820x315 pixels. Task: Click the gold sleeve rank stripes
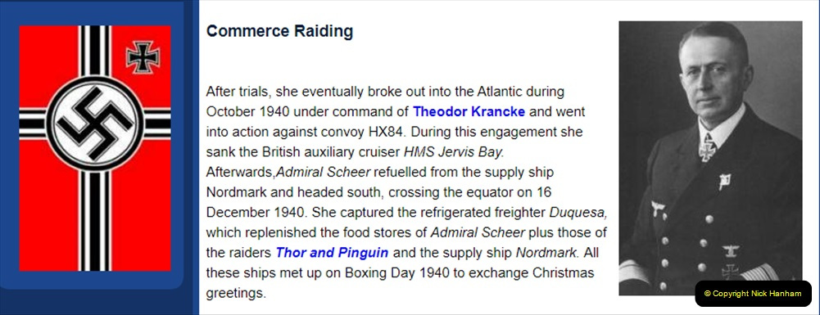click(768, 272)
